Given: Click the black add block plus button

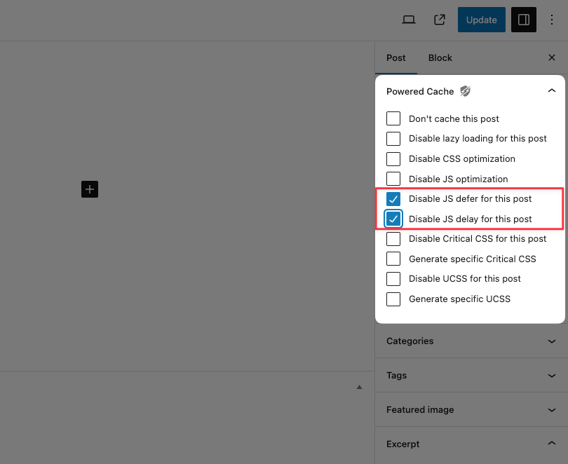Looking at the screenshot, I should pos(90,189).
